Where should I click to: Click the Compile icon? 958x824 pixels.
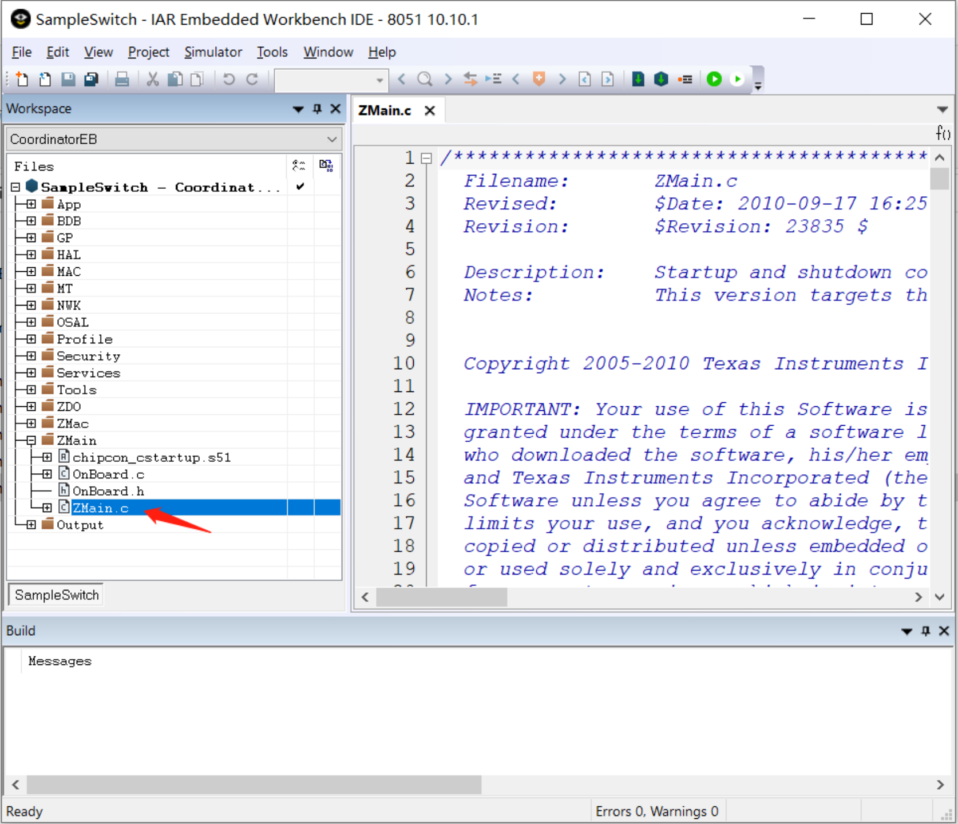638,79
